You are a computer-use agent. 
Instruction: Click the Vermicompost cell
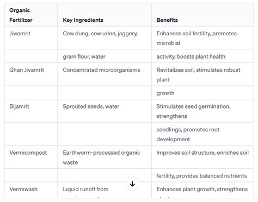[x=31, y=157]
